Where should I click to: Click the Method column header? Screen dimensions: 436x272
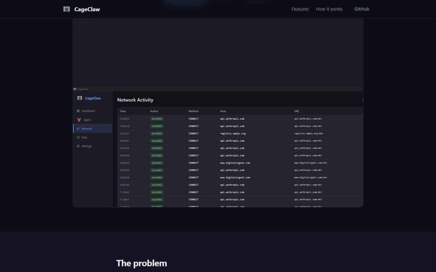point(193,111)
